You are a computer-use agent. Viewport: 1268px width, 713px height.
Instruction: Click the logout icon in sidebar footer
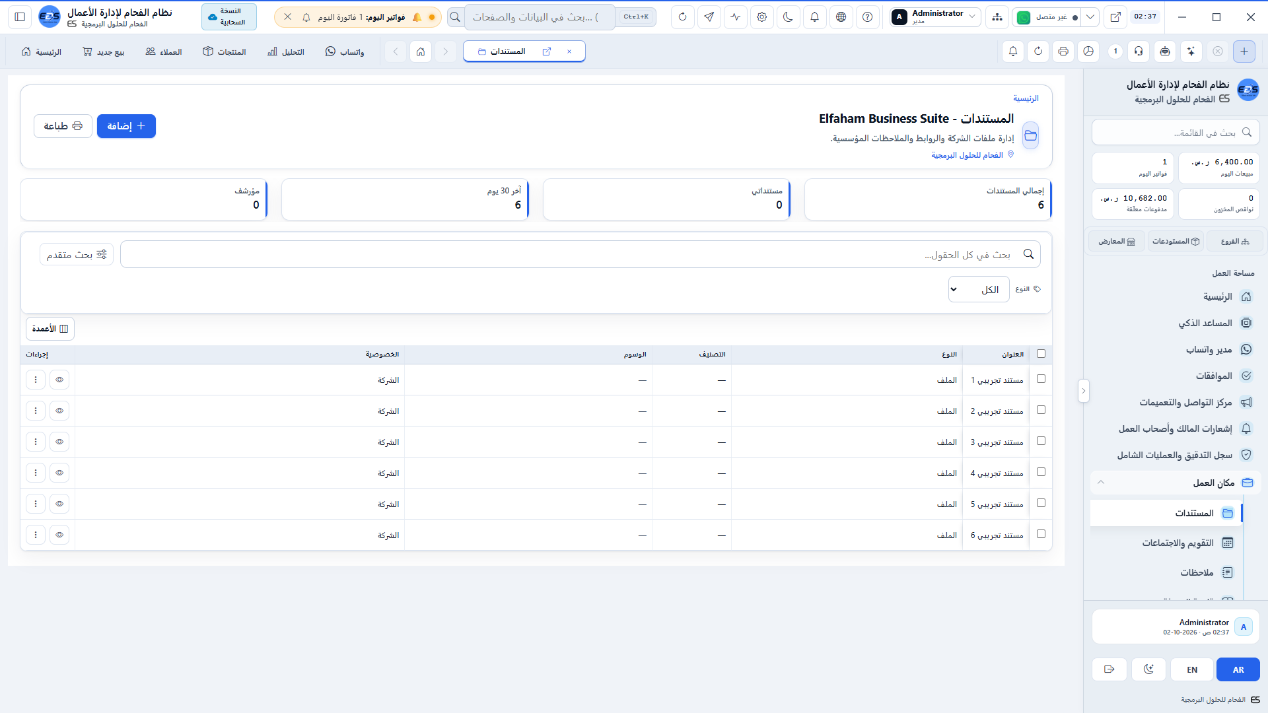1109,669
